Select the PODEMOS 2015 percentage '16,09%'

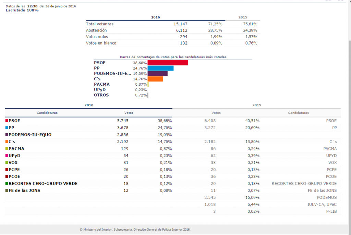point(252,197)
